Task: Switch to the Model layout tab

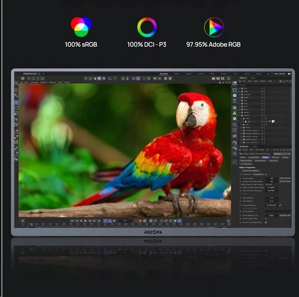Action: coord(176,74)
